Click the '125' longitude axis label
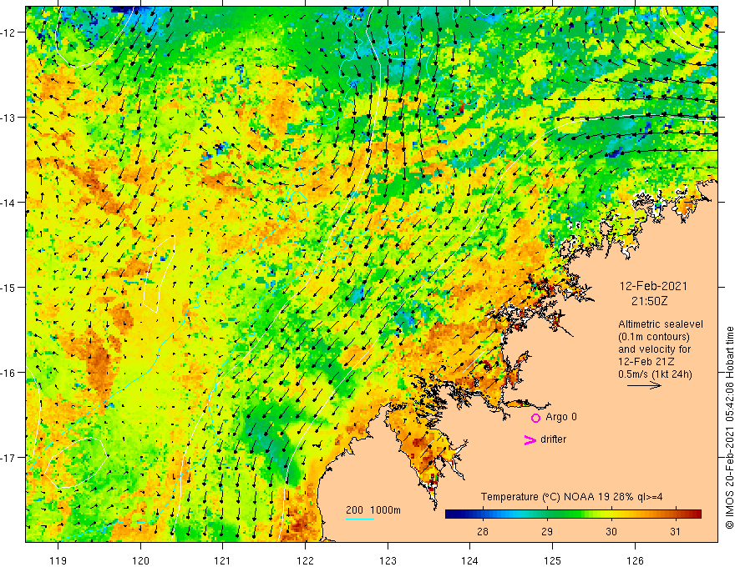Screen dimensions: 735x567 click(552, 560)
